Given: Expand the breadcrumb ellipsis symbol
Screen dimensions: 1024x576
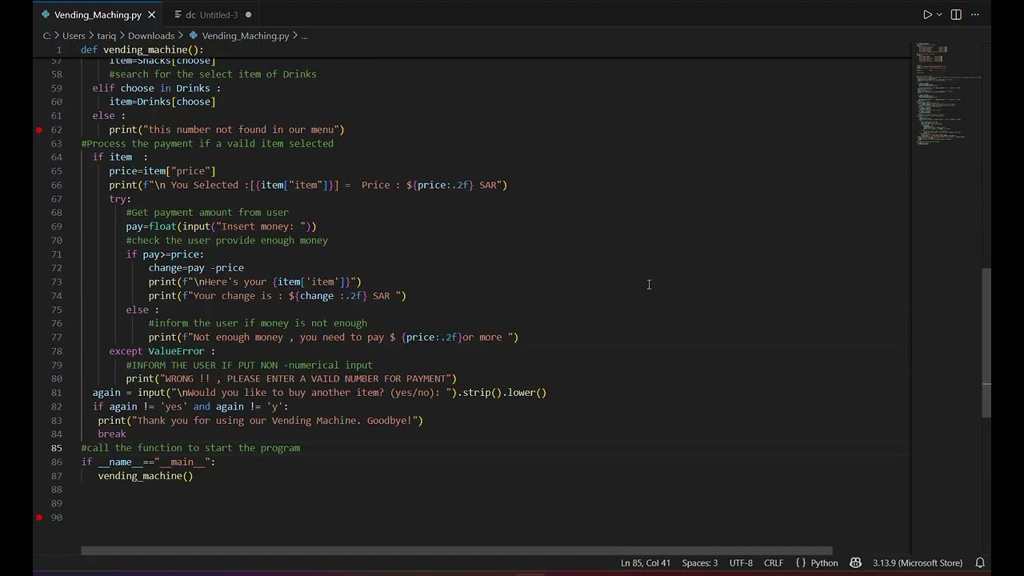Looking at the screenshot, I should tap(304, 35).
